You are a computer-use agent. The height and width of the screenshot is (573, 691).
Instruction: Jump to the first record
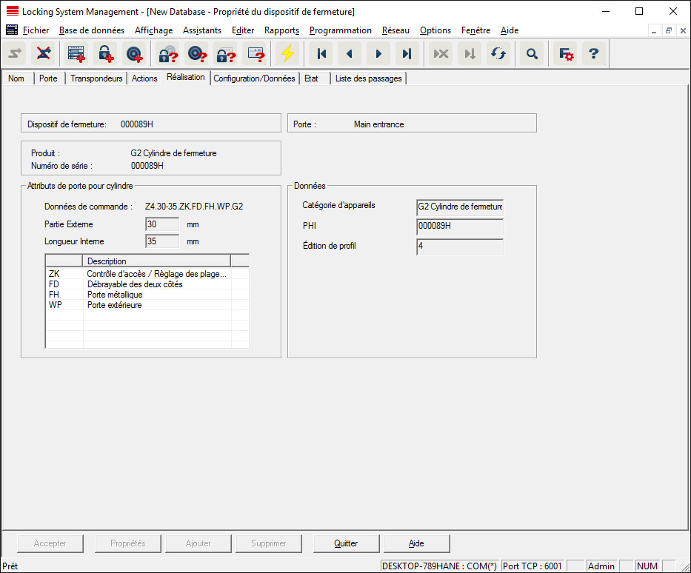tap(321, 54)
